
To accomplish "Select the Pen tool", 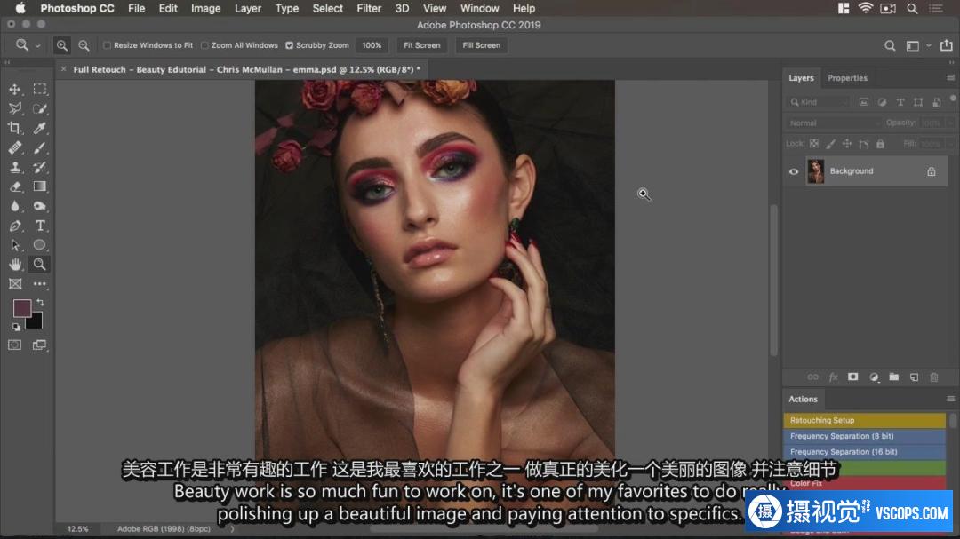I will point(15,226).
